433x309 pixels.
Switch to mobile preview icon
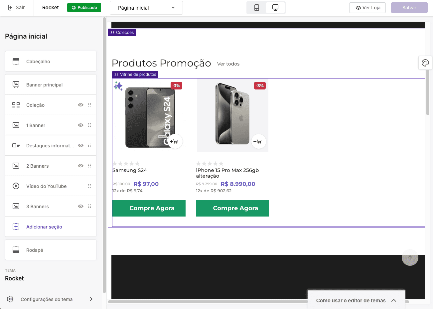[x=257, y=8]
